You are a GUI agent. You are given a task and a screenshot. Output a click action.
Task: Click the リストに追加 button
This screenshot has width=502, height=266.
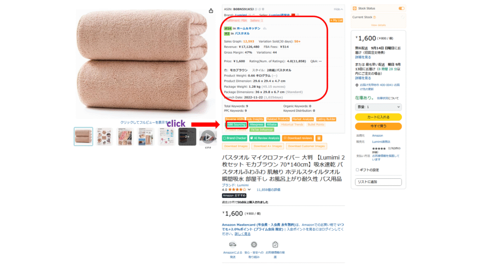coord(378,182)
